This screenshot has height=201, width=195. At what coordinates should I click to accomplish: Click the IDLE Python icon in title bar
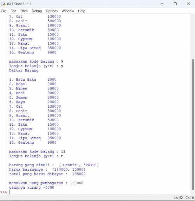4,4
